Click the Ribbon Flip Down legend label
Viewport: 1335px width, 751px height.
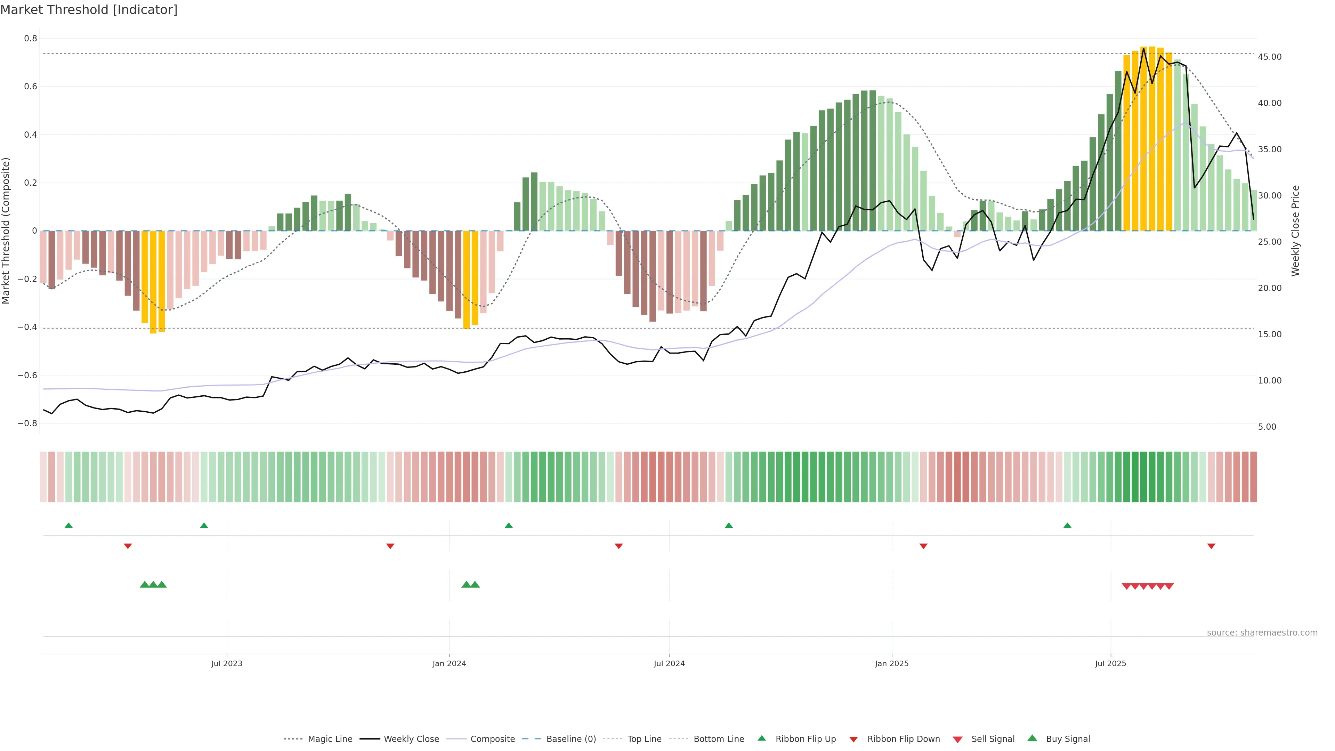point(903,739)
